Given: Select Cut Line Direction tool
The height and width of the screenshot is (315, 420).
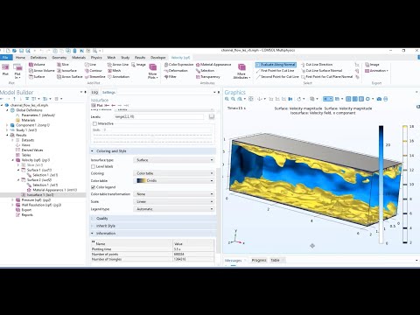Looking at the screenshot, I should click(317, 65).
